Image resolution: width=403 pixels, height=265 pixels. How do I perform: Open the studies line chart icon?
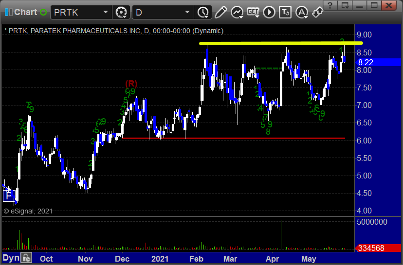(x=237, y=12)
